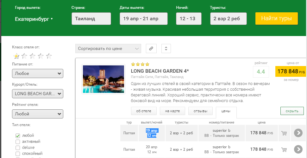Click the yellow 178 848 price badge
307x158 pixels.
(x=291, y=71)
